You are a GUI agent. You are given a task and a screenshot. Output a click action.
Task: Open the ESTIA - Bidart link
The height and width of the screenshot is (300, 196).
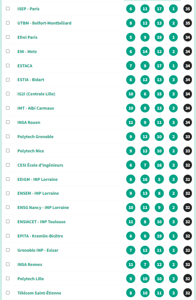31,80
